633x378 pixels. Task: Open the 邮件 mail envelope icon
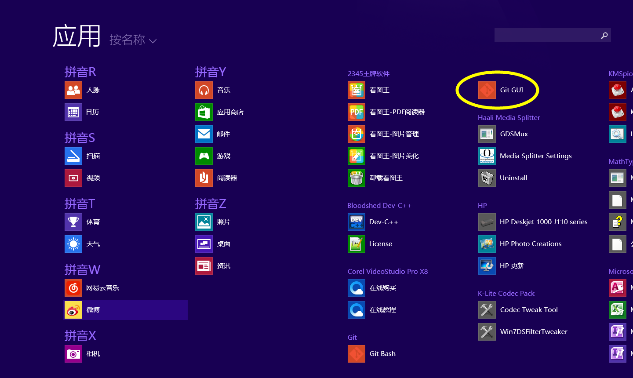pyautogui.click(x=204, y=134)
